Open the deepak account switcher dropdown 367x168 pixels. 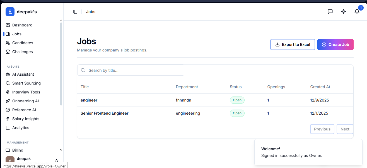point(57,160)
